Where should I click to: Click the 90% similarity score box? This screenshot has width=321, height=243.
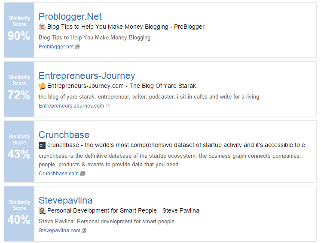point(19,30)
